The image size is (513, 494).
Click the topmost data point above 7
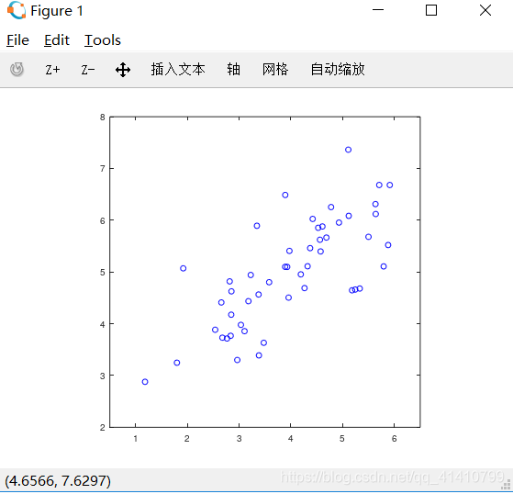(x=348, y=150)
